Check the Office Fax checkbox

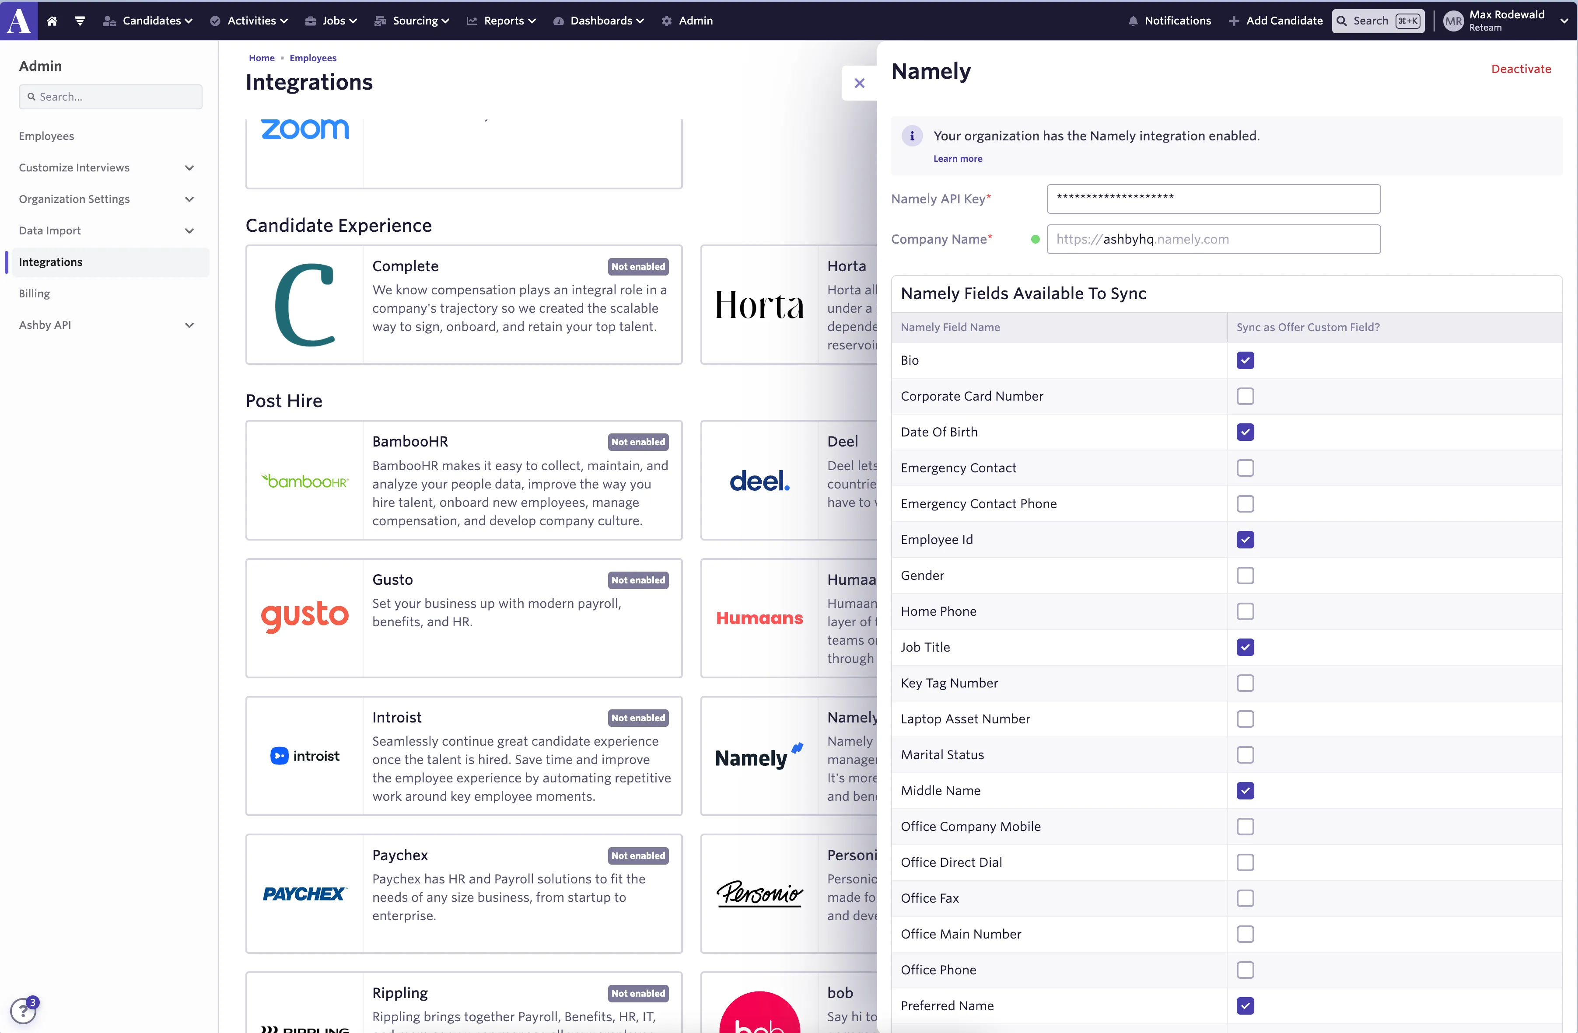[1245, 898]
